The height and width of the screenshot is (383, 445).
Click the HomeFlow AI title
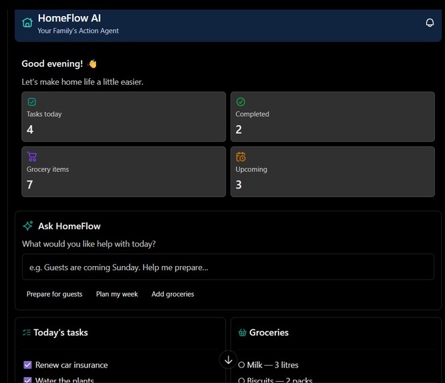click(x=69, y=18)
